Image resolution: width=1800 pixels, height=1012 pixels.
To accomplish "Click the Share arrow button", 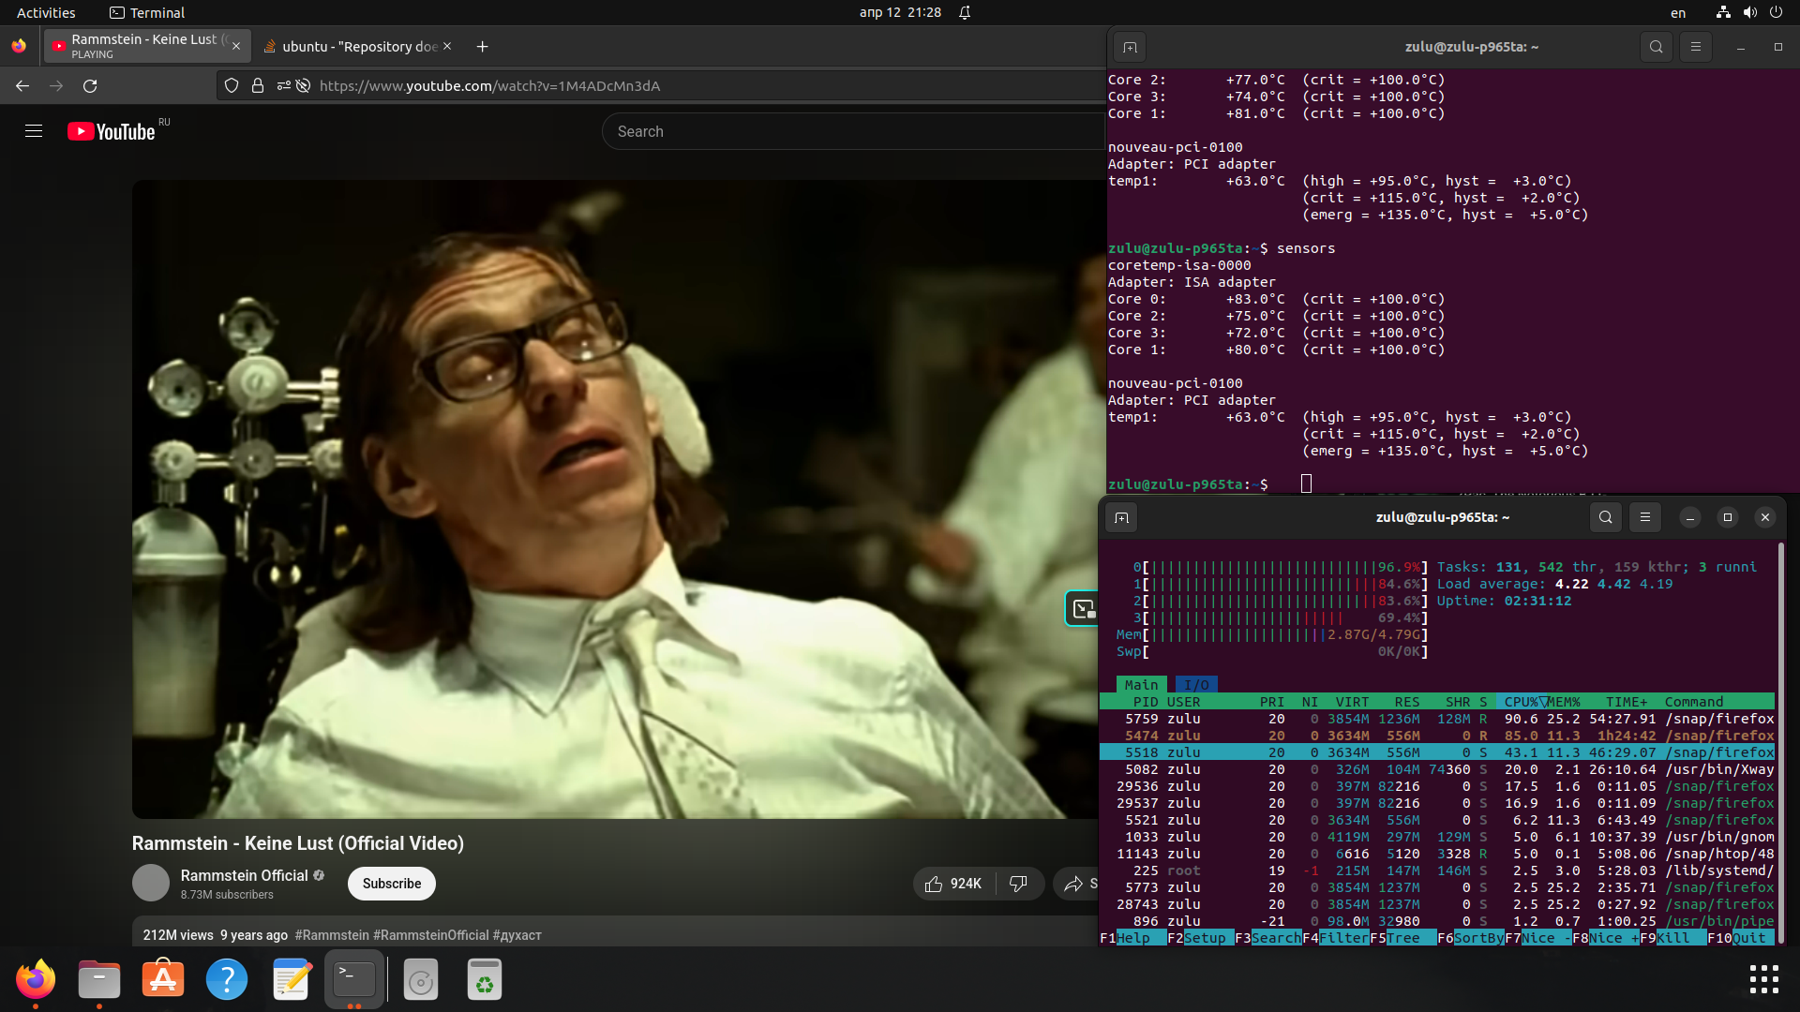I will 1075,884.
